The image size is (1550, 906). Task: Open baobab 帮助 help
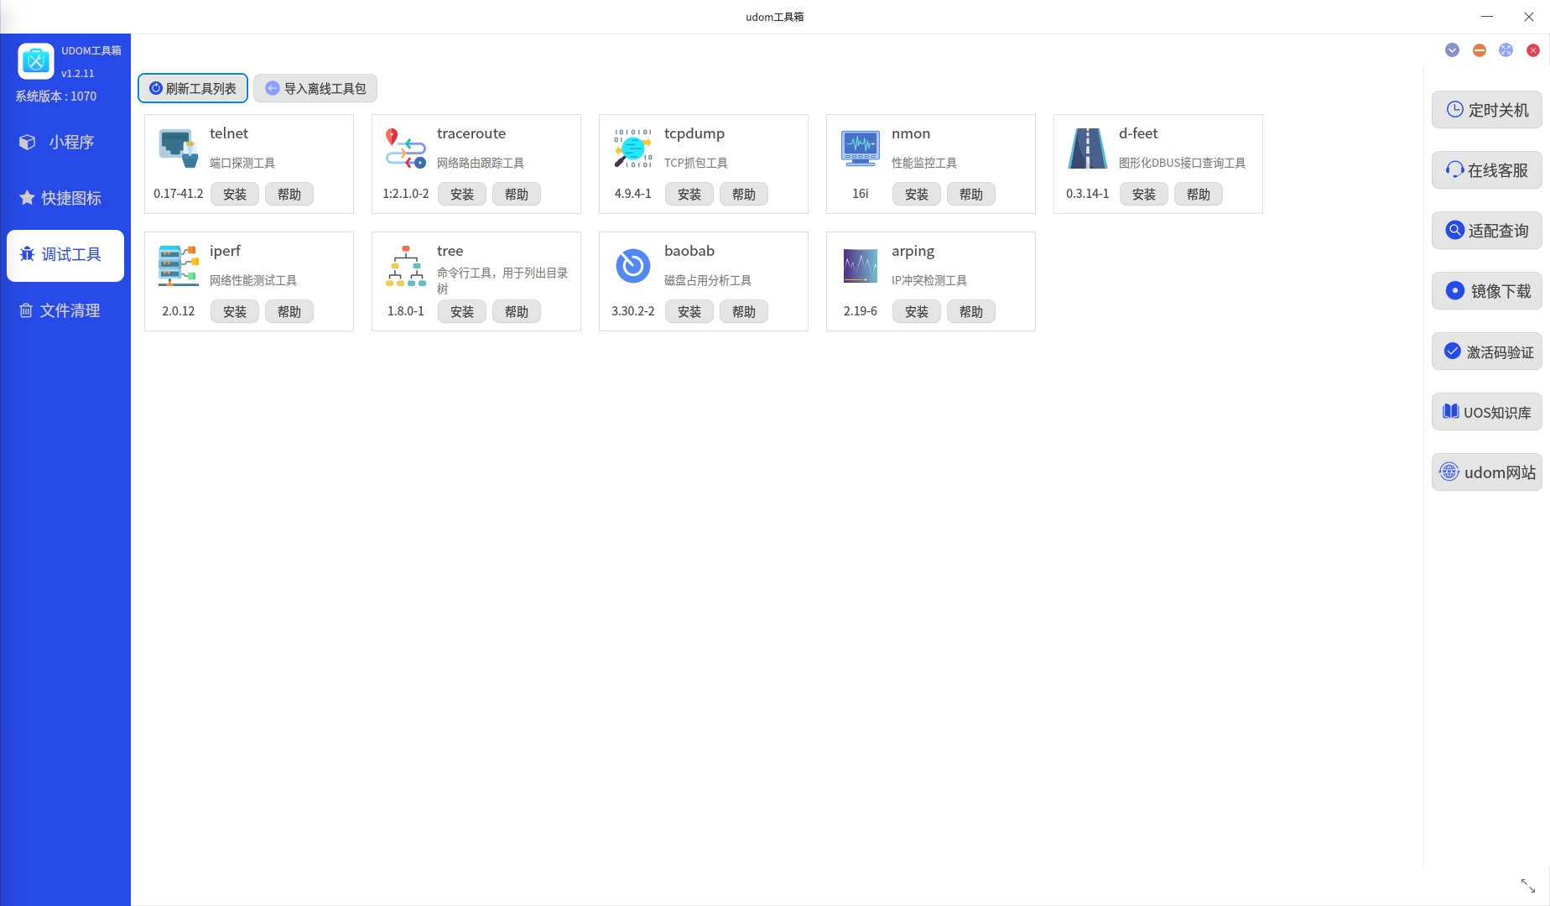pyautogui.click(x=744, y=311)
